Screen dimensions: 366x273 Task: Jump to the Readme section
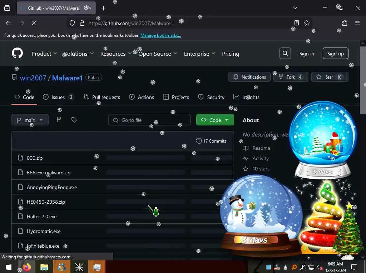click(257, 148)
